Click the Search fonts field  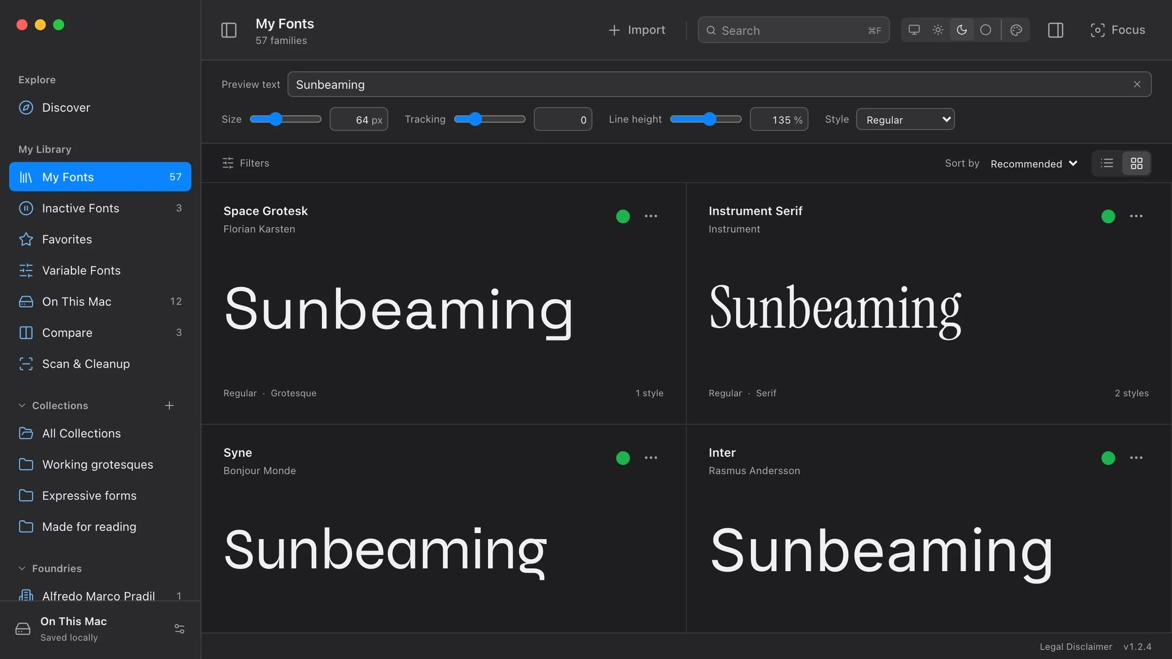(x=793, y=30)
